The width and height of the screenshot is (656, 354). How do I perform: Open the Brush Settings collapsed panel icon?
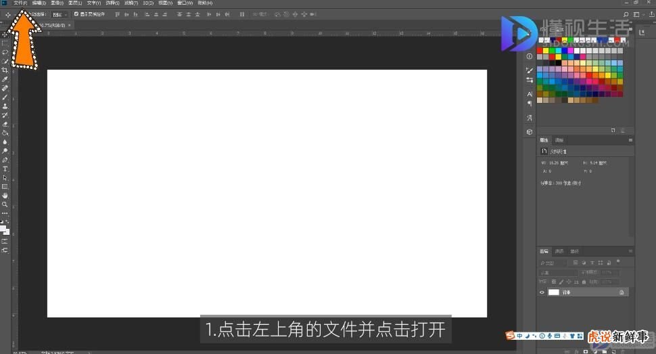point(530,70)
